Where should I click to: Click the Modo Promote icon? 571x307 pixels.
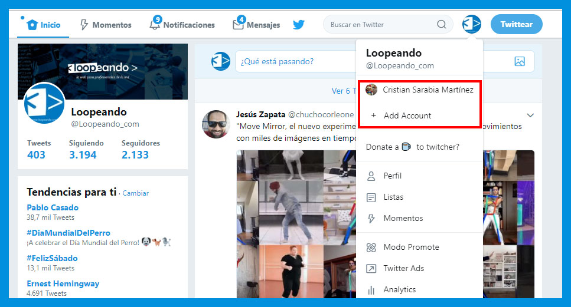point(371,247)
